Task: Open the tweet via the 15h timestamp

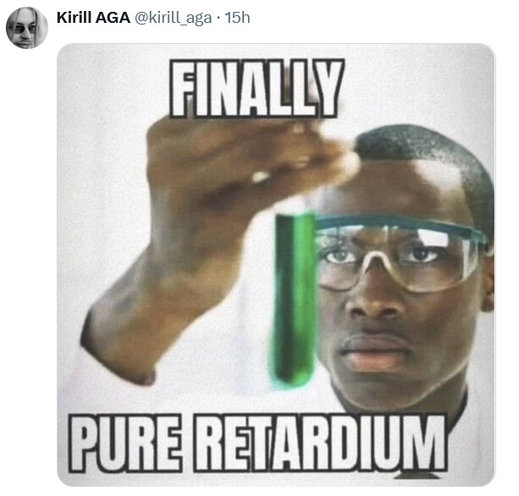Action: (x=237, y=18)
